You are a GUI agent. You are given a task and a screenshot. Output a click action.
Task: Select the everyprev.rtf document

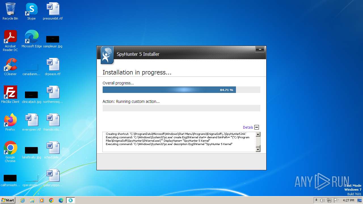[31, 122]
